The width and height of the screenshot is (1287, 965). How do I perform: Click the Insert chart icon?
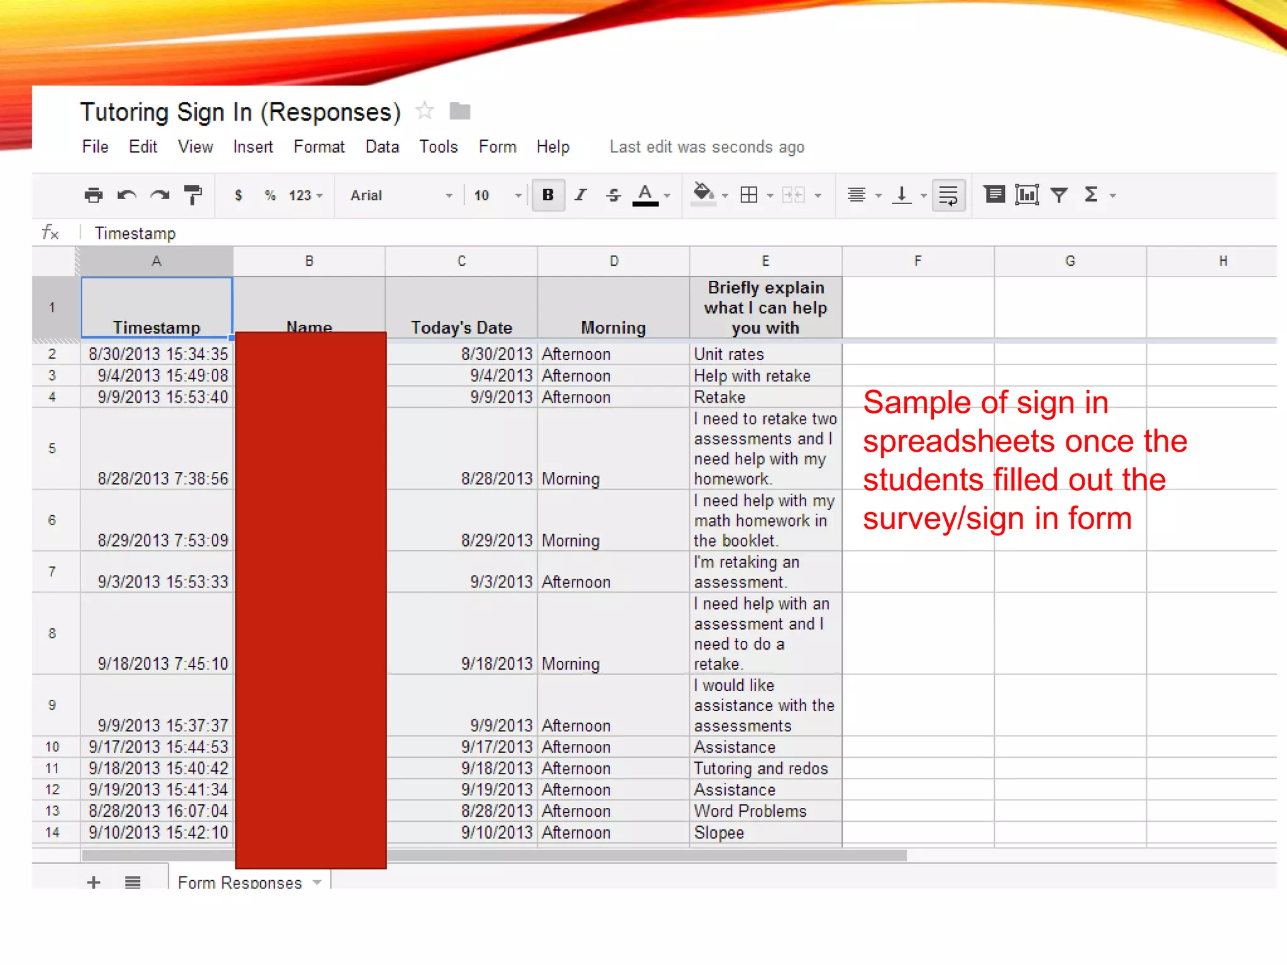(x=1027, y=195)
